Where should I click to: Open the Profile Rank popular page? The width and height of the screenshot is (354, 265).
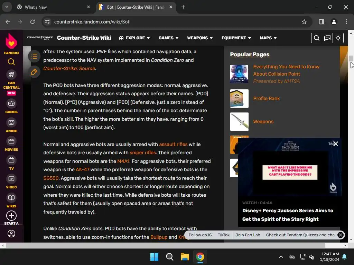pos(267,98)
